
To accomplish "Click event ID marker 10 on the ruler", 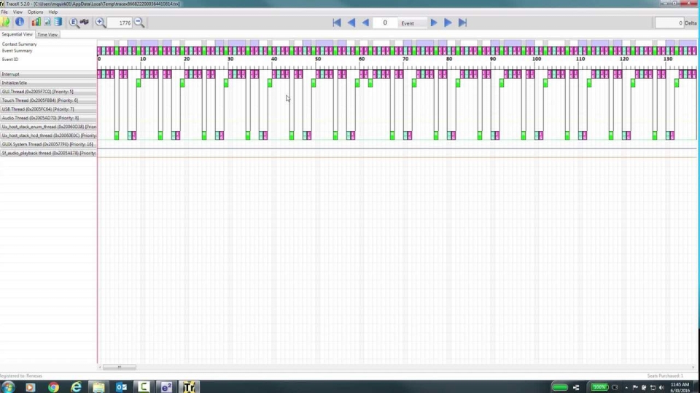I will pos(143,59).
